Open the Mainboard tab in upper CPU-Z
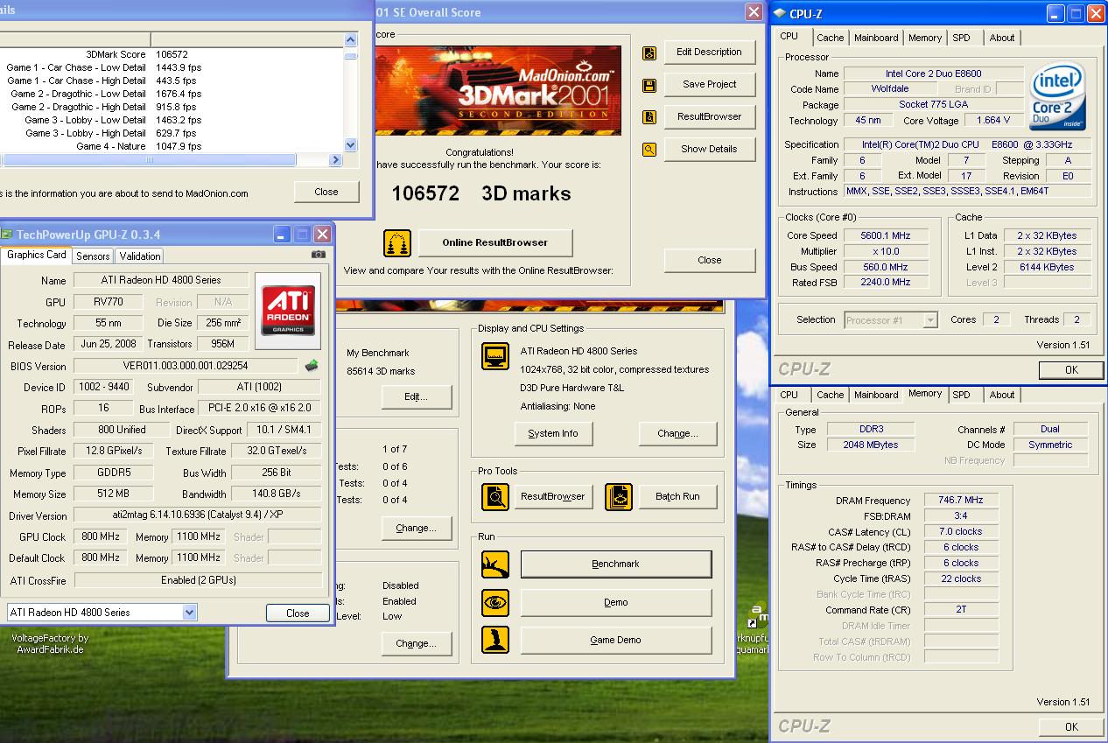The height and width of the screenshot is (743, 1108). 876,38
